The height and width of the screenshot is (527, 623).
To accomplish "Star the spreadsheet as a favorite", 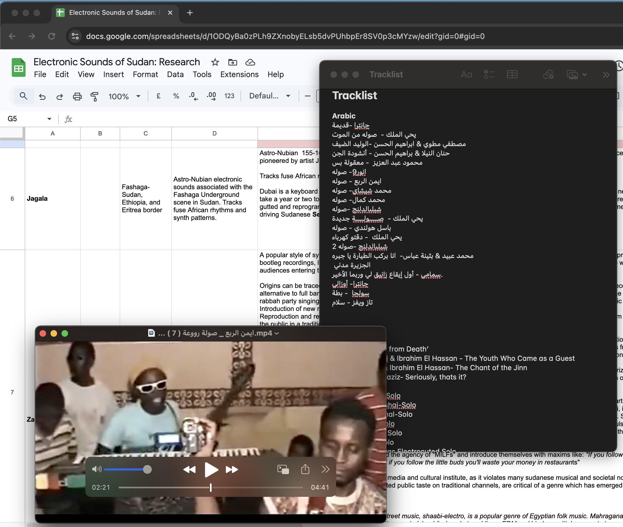I will click(215, 63).
